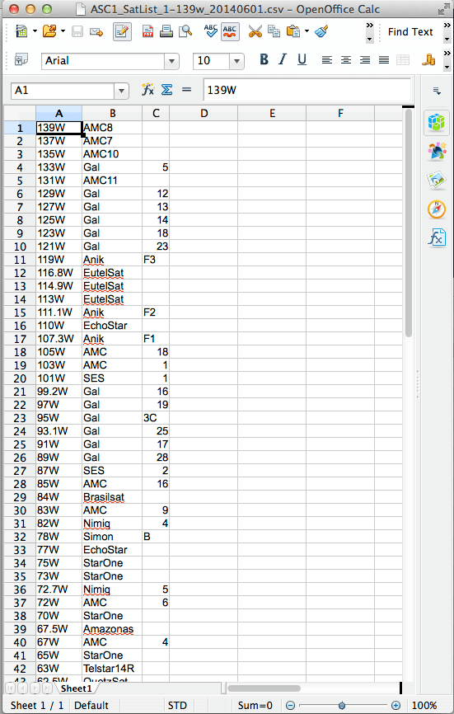Click the formula input line showing 139W
Viewport: 454px width, 714px height.
[307, 90]
